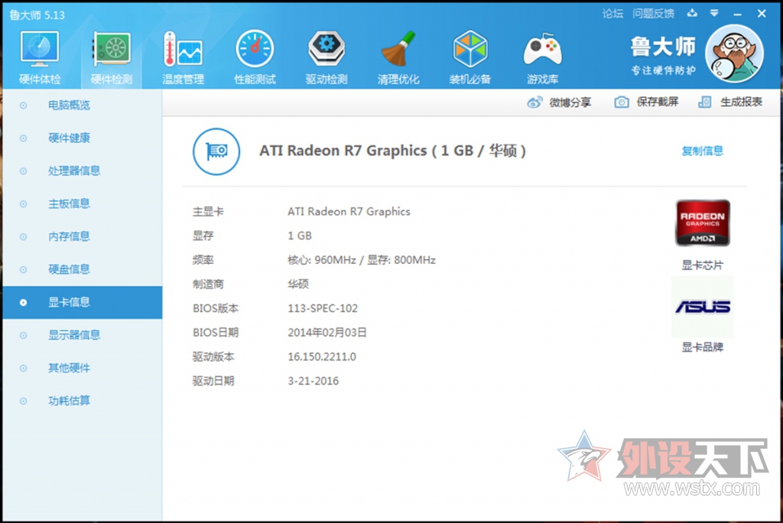Open the title bar dropdown menu arrow
Screen dimensions: 783x523
coord(714,14)
